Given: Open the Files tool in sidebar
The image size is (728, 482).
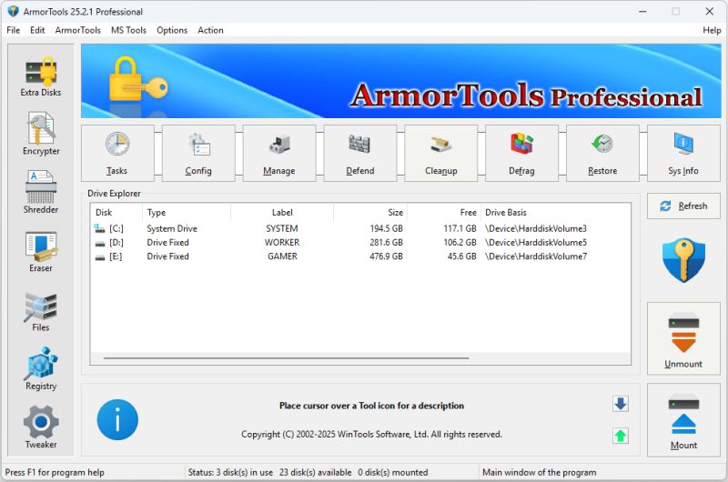Looking at the screenshot, I should point(40,311).
